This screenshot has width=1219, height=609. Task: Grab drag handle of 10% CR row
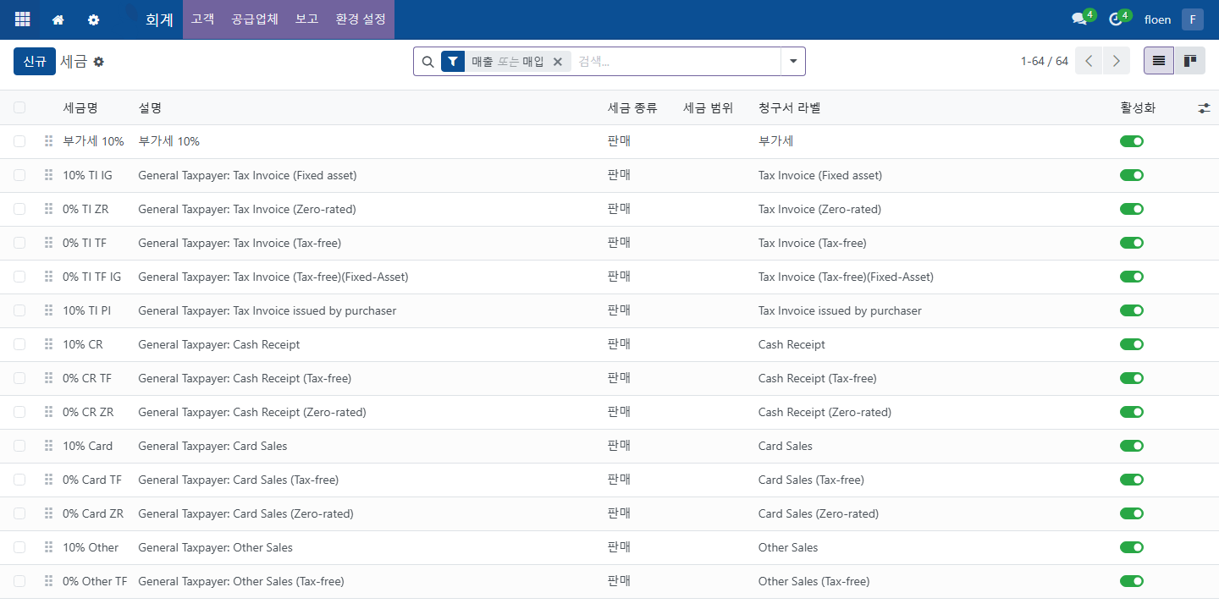48,344
